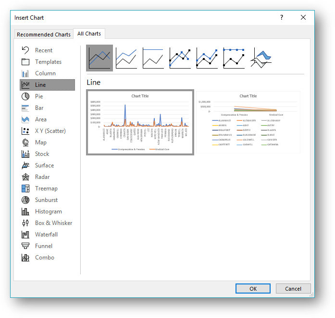Pick the Line with Markers subtype icon
The width and height of the screenshot is (335, 318).
180,58
